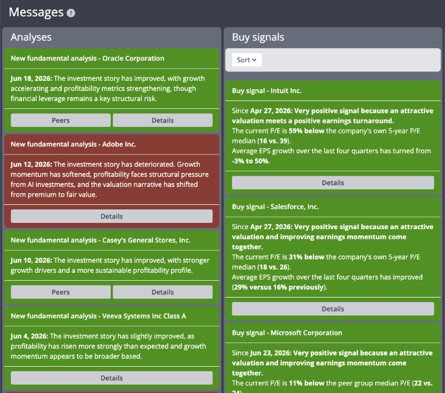Click '-3% to 50%' EPS growth text

[x=250, y=161]
